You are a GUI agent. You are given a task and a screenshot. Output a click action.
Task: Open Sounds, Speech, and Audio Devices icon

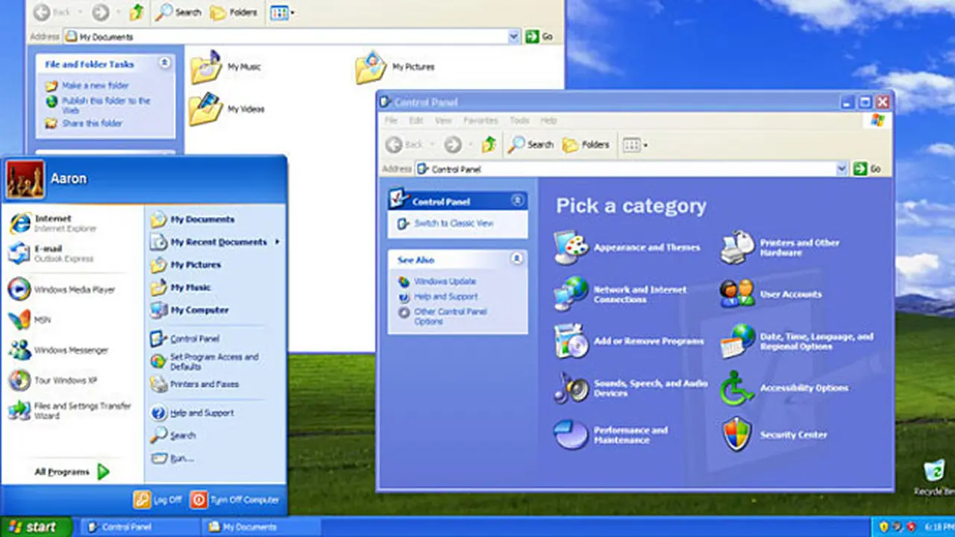point(571,388)
